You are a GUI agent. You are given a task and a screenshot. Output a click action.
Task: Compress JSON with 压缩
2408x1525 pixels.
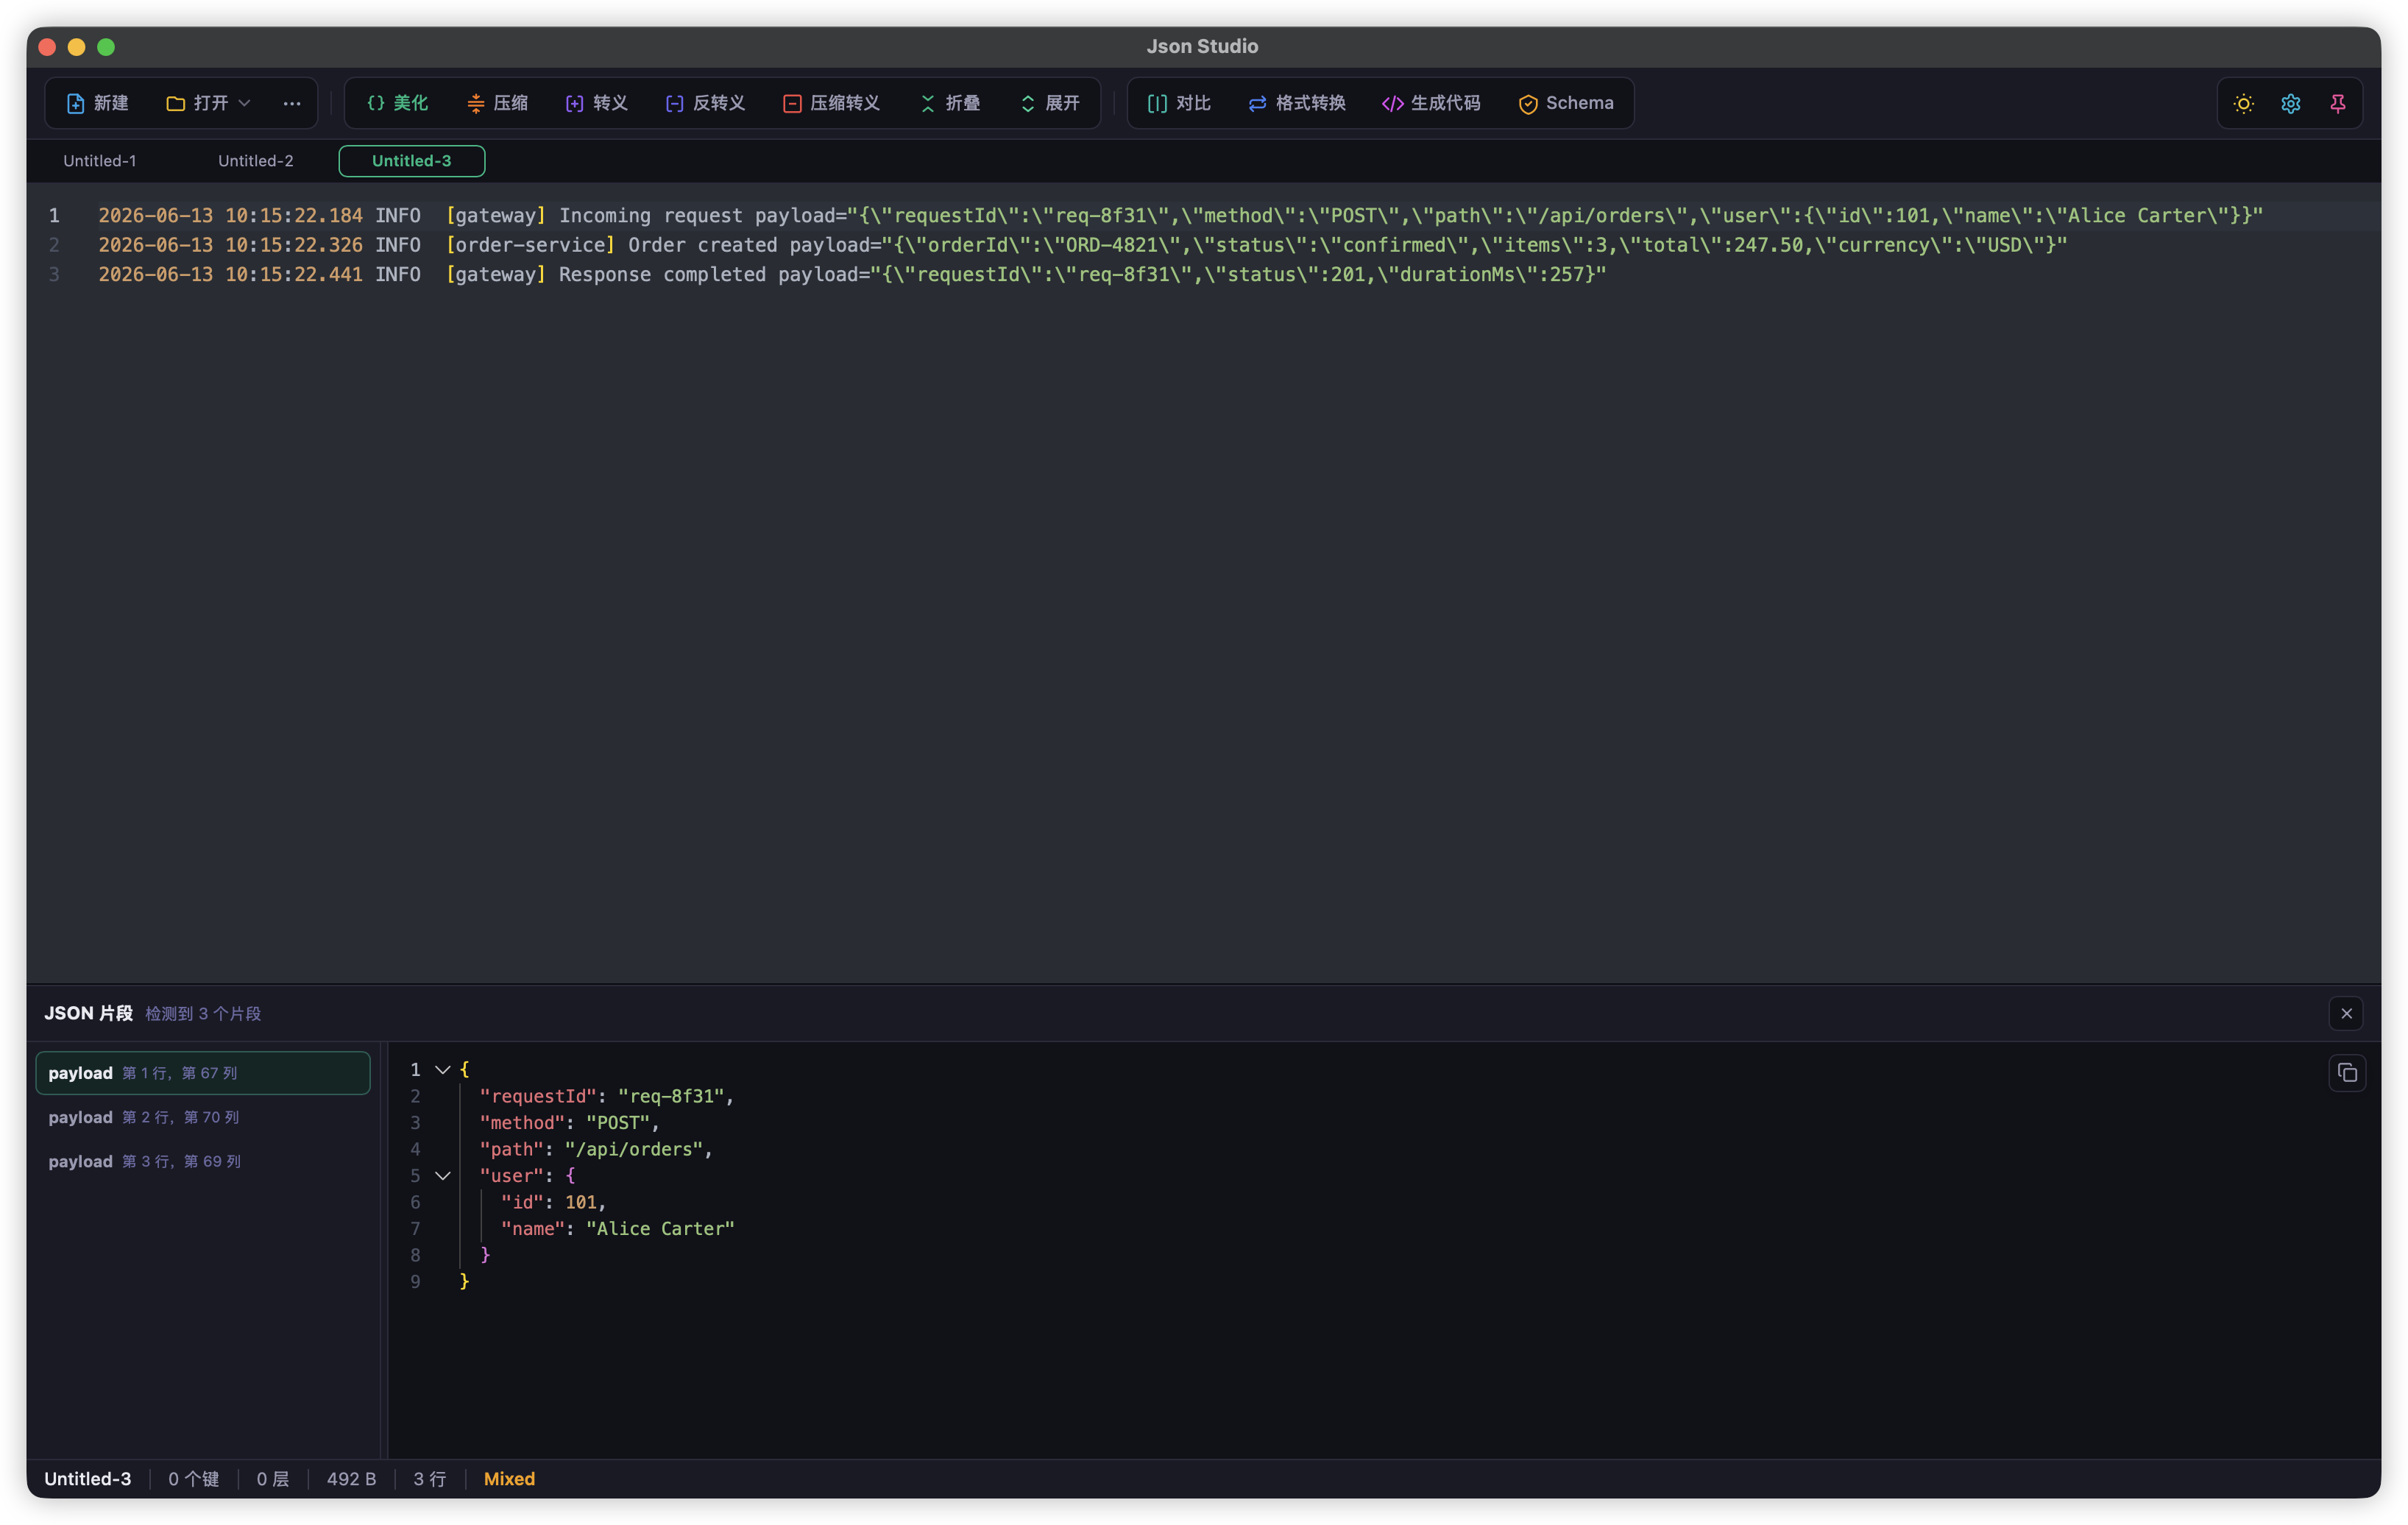497,103
